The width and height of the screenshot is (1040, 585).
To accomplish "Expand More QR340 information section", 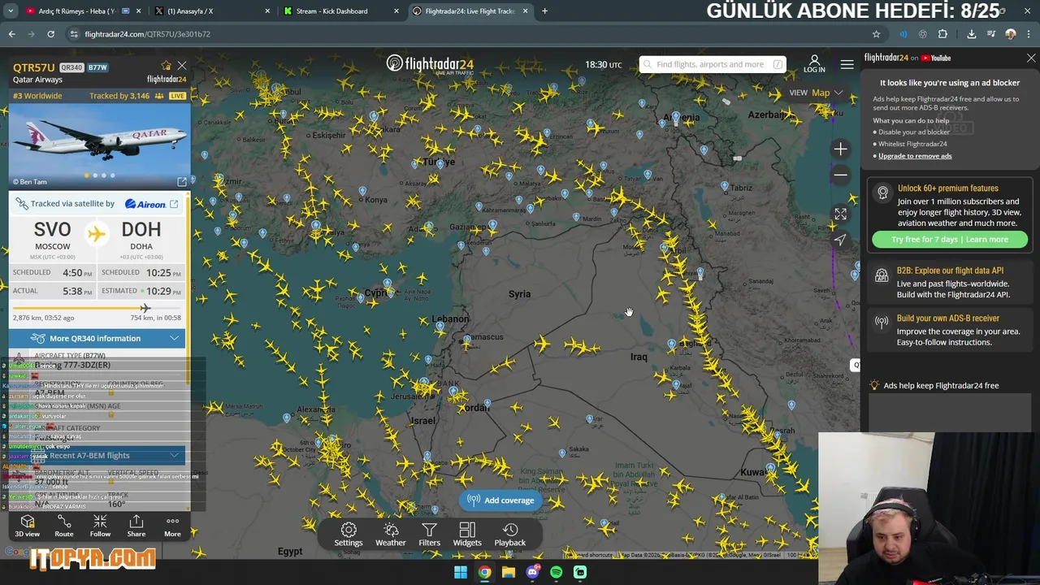I will [97, 338].
